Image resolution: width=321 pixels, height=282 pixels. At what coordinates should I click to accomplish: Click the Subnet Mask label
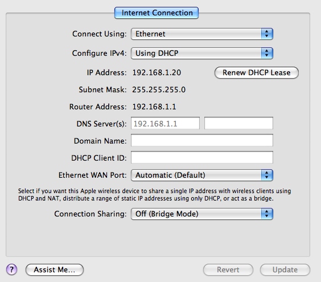102,89
